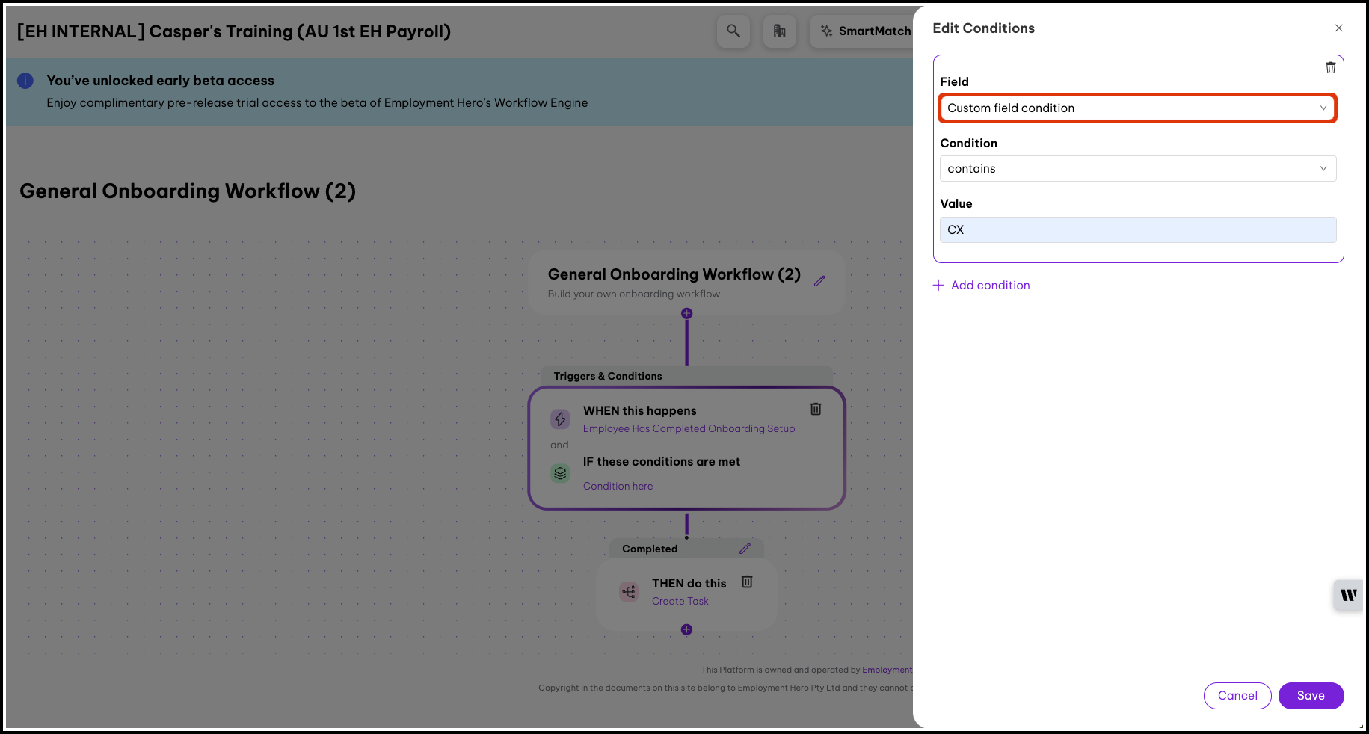This screenshot has width=1369, height=734.
Task: Click the Value field containing CX
Action: click(x=1137, y=230)
